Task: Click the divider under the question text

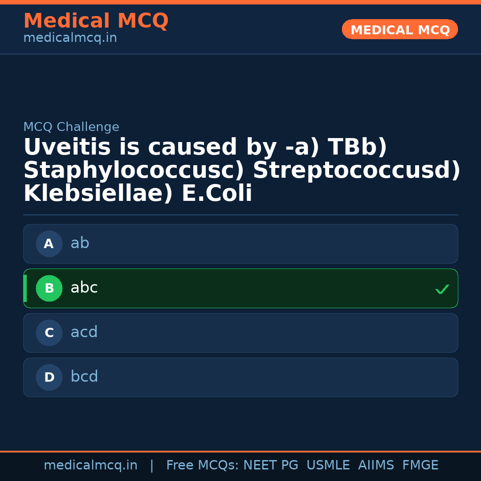Action: (240, 215)
